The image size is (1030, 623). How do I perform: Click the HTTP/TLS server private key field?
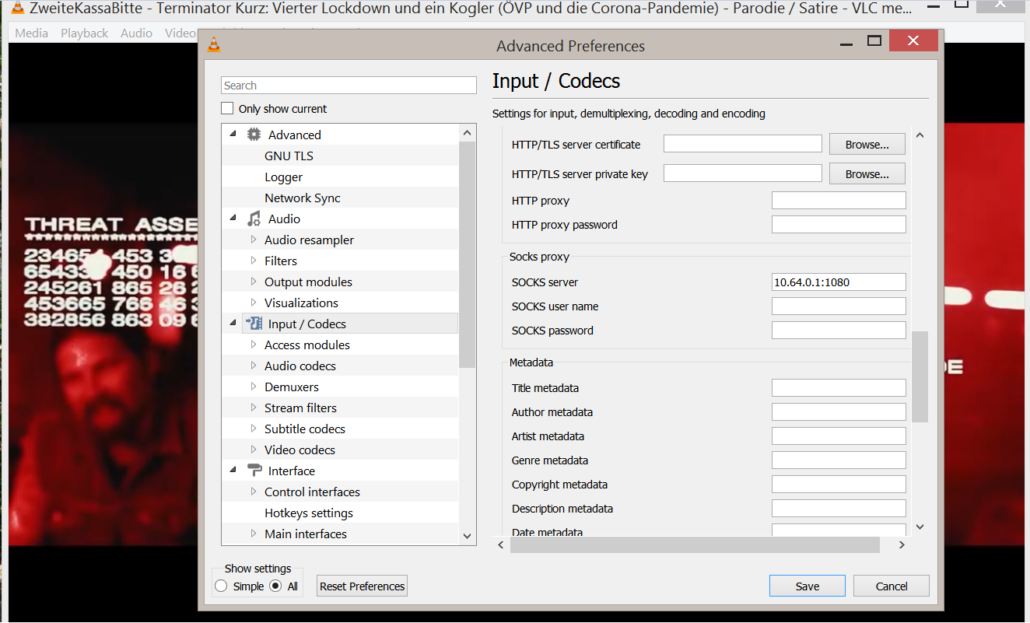coord(743,173)
